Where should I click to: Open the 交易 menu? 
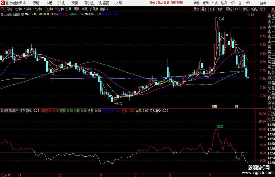[x=118, y=3]
